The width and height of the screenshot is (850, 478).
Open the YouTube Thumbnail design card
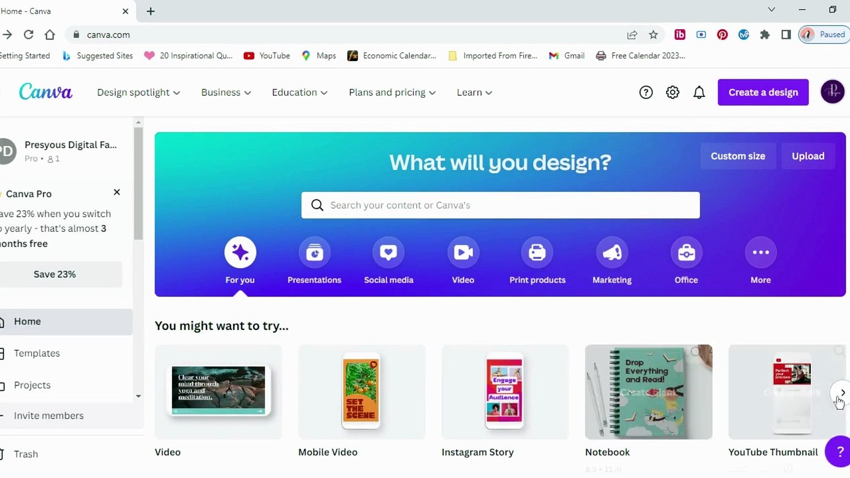[787, 392]
